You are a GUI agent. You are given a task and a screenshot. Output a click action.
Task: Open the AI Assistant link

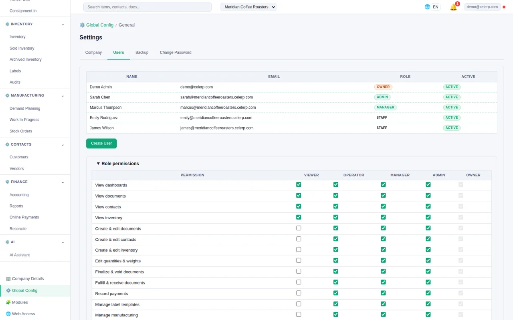pyautogui.click(x=20, y=255)
